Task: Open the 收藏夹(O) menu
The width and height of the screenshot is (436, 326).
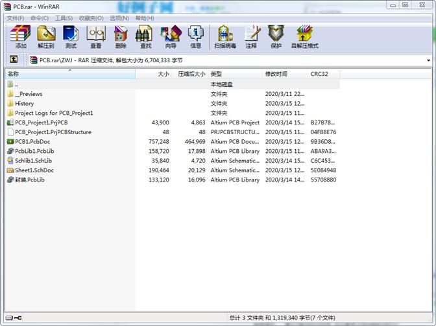Action: 91,18
